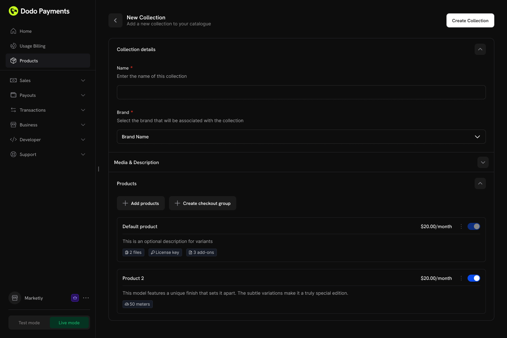
Task: Click the Transactions arrows icon
Action: [x=13, y=110]
